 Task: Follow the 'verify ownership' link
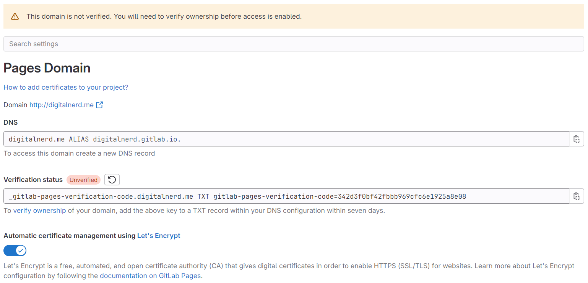click(x=39, y=211)
